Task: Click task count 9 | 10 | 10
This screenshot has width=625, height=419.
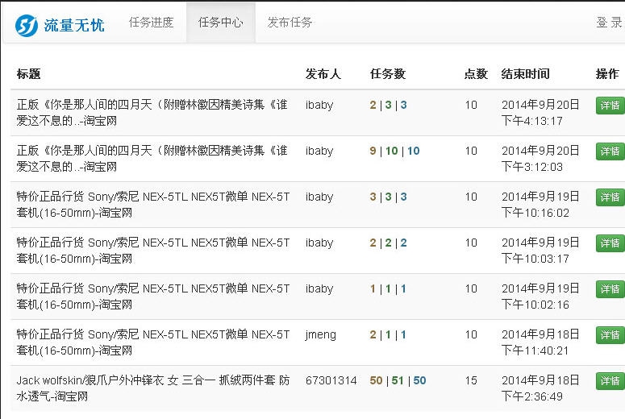Action: 394,151
